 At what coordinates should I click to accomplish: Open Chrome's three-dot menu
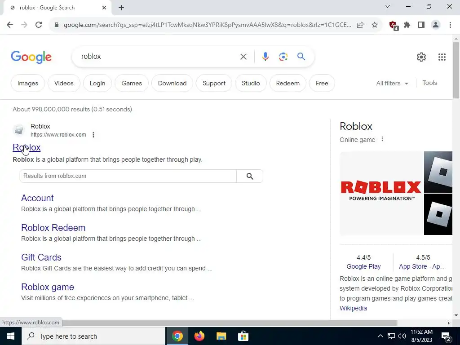point(450,25)
